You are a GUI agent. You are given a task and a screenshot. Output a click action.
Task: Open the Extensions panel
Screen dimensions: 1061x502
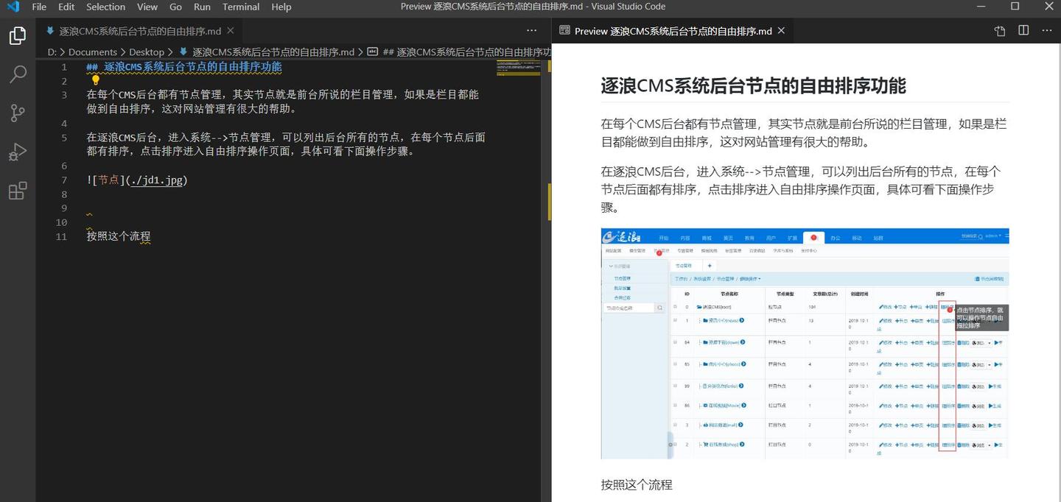tap(18, 191)
